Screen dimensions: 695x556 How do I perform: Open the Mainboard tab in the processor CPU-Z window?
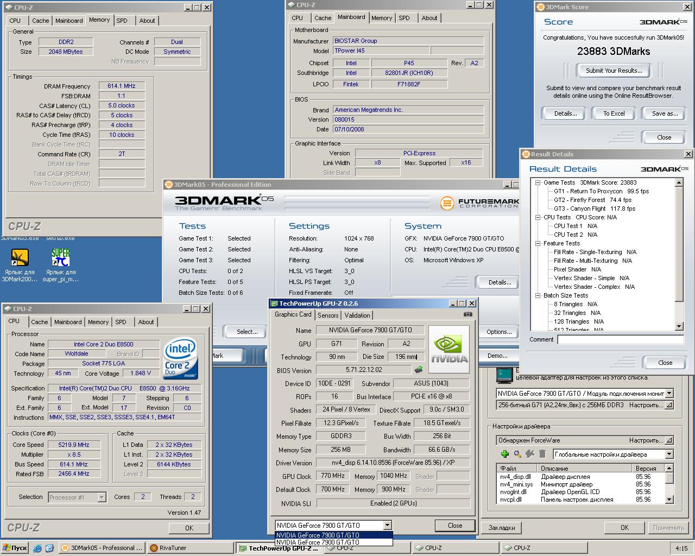tap(68, 322)
